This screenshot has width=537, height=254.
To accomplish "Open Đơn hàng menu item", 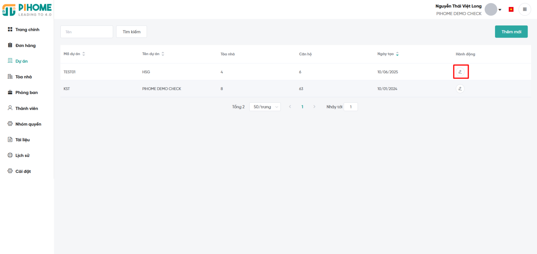I will point(25,45).
